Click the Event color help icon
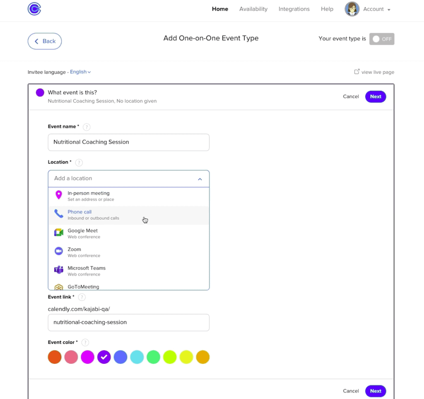The image size is (424, 399). point(85,343)
